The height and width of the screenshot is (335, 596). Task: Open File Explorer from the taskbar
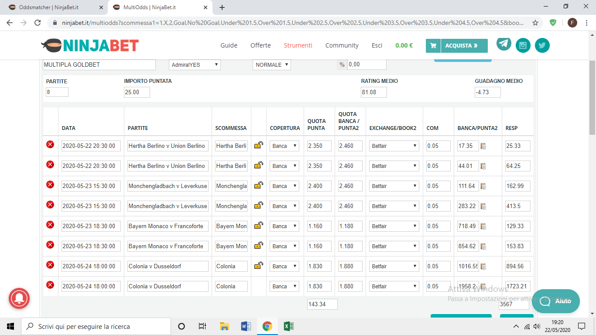224,326
